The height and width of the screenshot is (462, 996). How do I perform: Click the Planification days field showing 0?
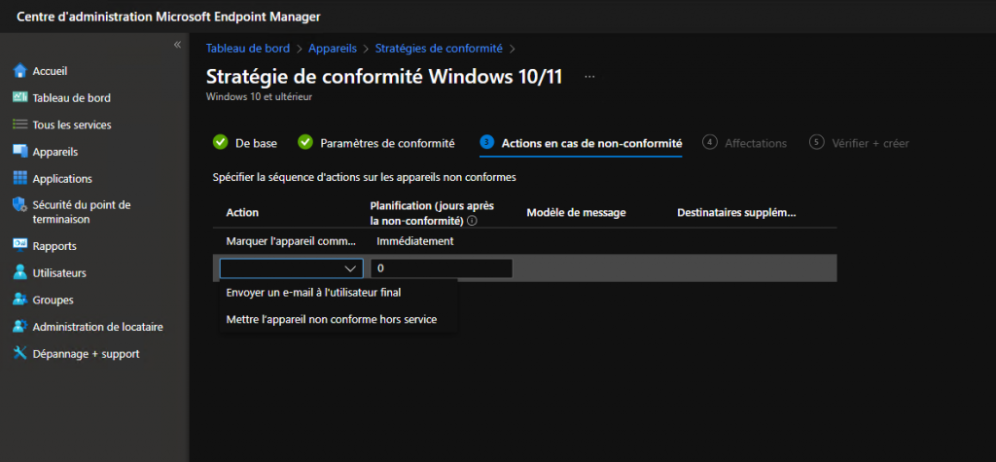(442, 268)
